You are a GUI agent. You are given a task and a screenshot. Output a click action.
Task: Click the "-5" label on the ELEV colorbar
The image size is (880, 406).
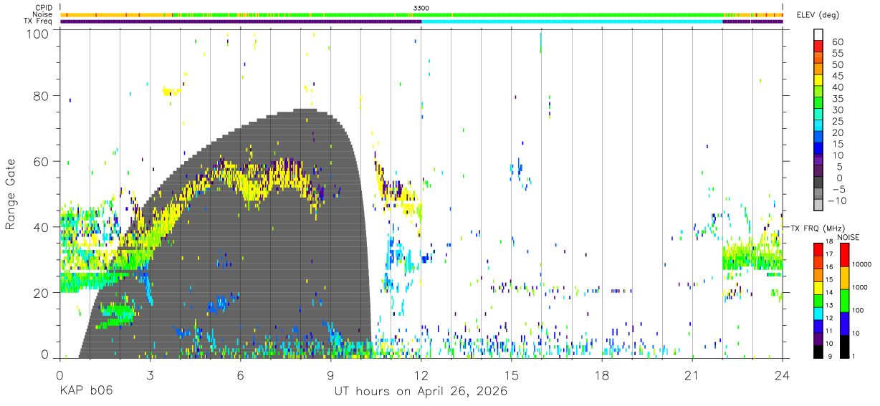click(x=837, y=189)
